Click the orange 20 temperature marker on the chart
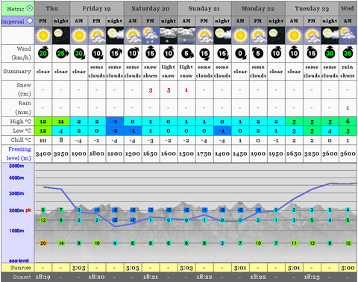 (43, 243)
